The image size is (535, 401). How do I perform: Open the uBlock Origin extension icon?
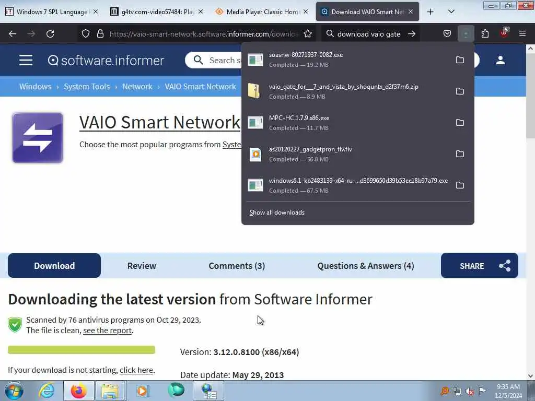504,33
